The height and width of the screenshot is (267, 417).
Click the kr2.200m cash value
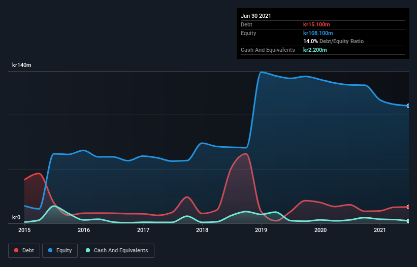[x=315, y=50]
